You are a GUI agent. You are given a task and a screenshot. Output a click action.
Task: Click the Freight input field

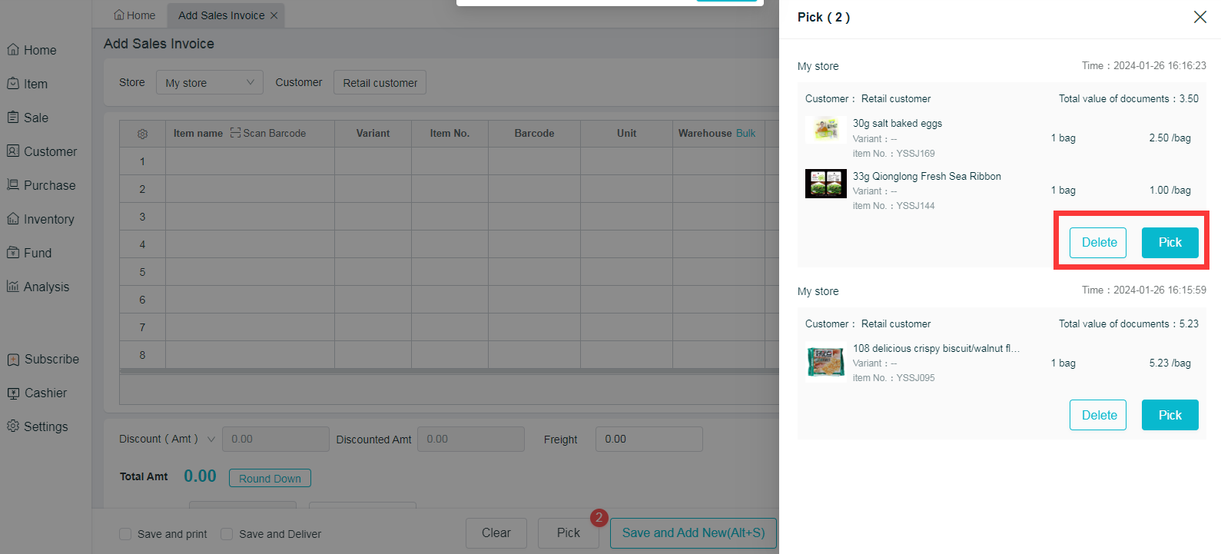(649, 439)
